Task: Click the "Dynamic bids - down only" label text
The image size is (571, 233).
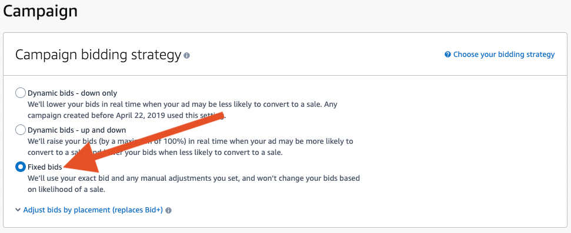Action: click(72, 93)
